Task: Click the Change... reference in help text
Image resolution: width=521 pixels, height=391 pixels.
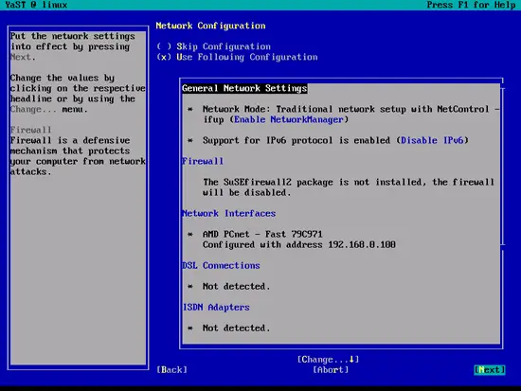Action: click(33, 109)
